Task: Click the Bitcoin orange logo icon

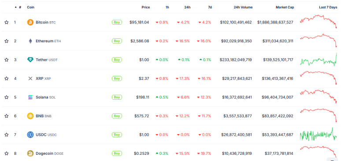Action: coord(30,22)
